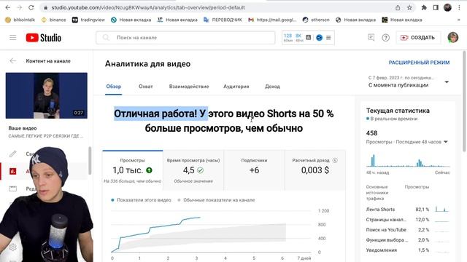467x262 pixels.
Task: Click the browser forward arrow
Action: [x=20, y=7]
